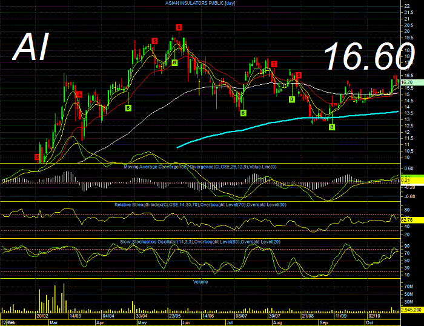Select the Oct month label
The width and height of the screenshot is (424, 326).
[x=369, y=323]
